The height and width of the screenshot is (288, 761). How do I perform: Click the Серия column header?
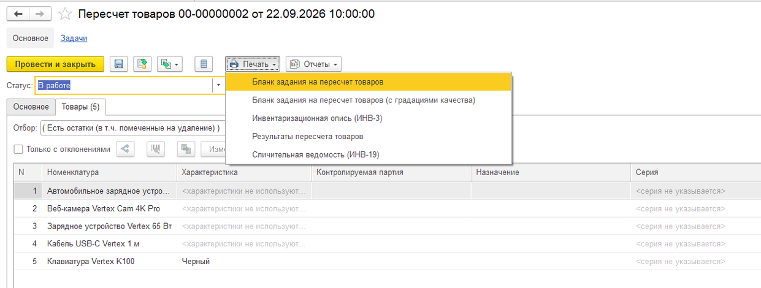click(x=695, y=172)
